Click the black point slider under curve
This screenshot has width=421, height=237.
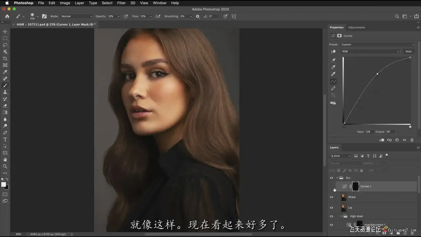[344, 126]
